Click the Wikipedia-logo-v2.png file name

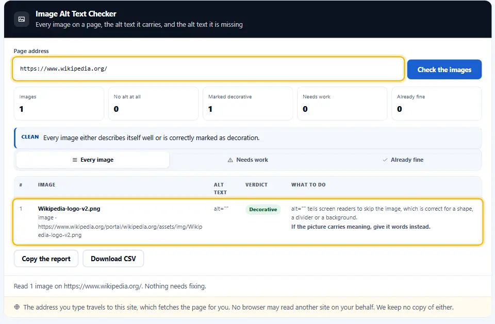(69, 209)
